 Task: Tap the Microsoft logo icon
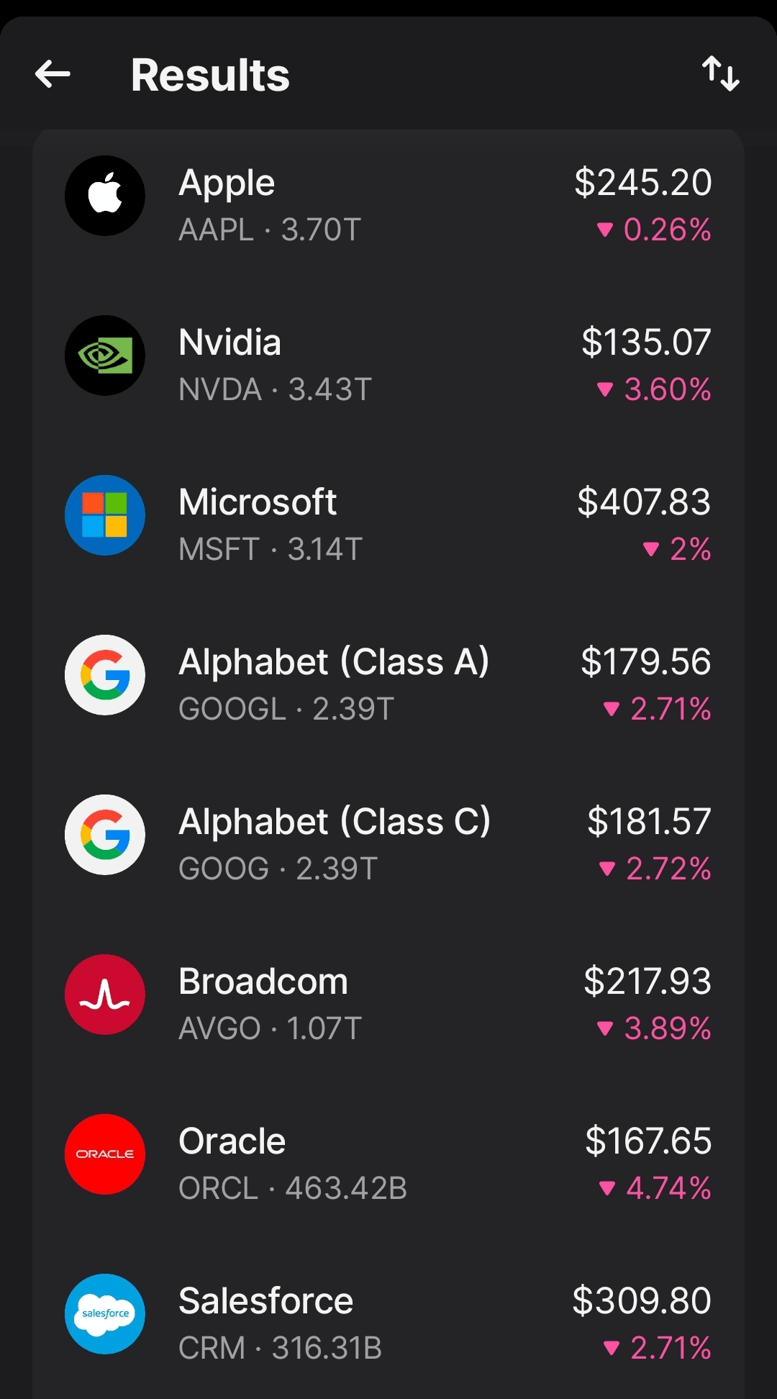pos(105,515)
